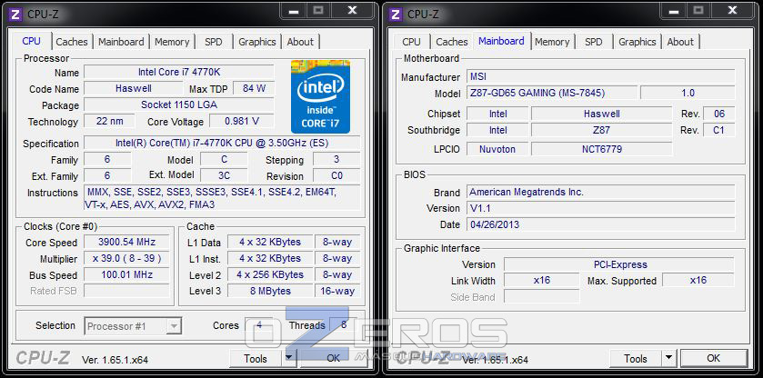
Task: Click the Core Speed value 3900.54 MHz
Action: click(x=126, y=242)
